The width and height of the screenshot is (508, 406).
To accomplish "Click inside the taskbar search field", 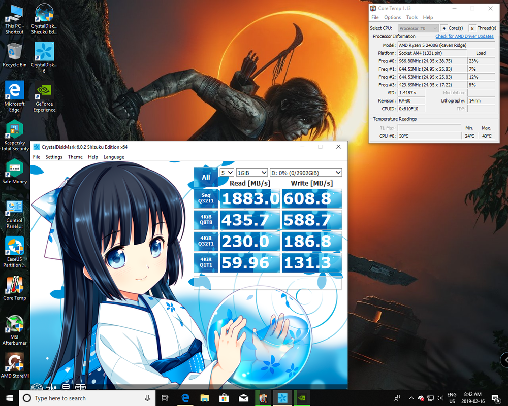I will pyautogui.click(x=81, y=398).
